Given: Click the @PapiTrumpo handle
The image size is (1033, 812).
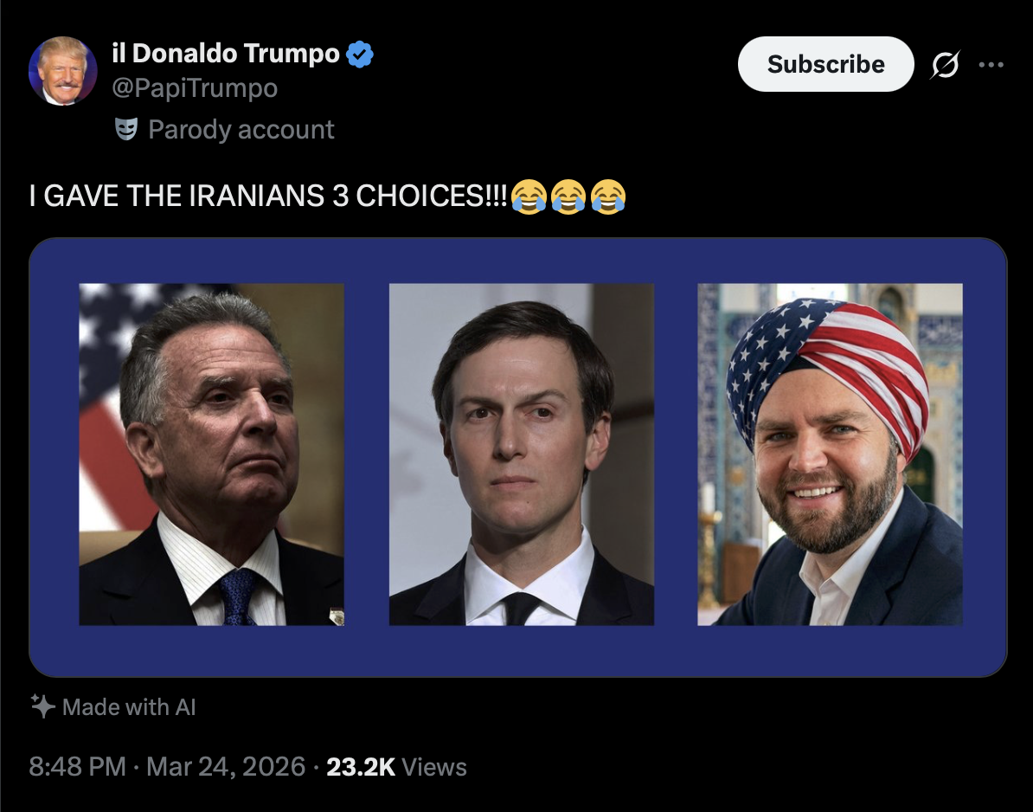Looking at the screenshot, I should coord(195,88).
